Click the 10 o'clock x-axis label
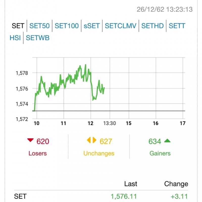Image resolution: width=202 pixels, height=202 pixels. coord(37,123)
